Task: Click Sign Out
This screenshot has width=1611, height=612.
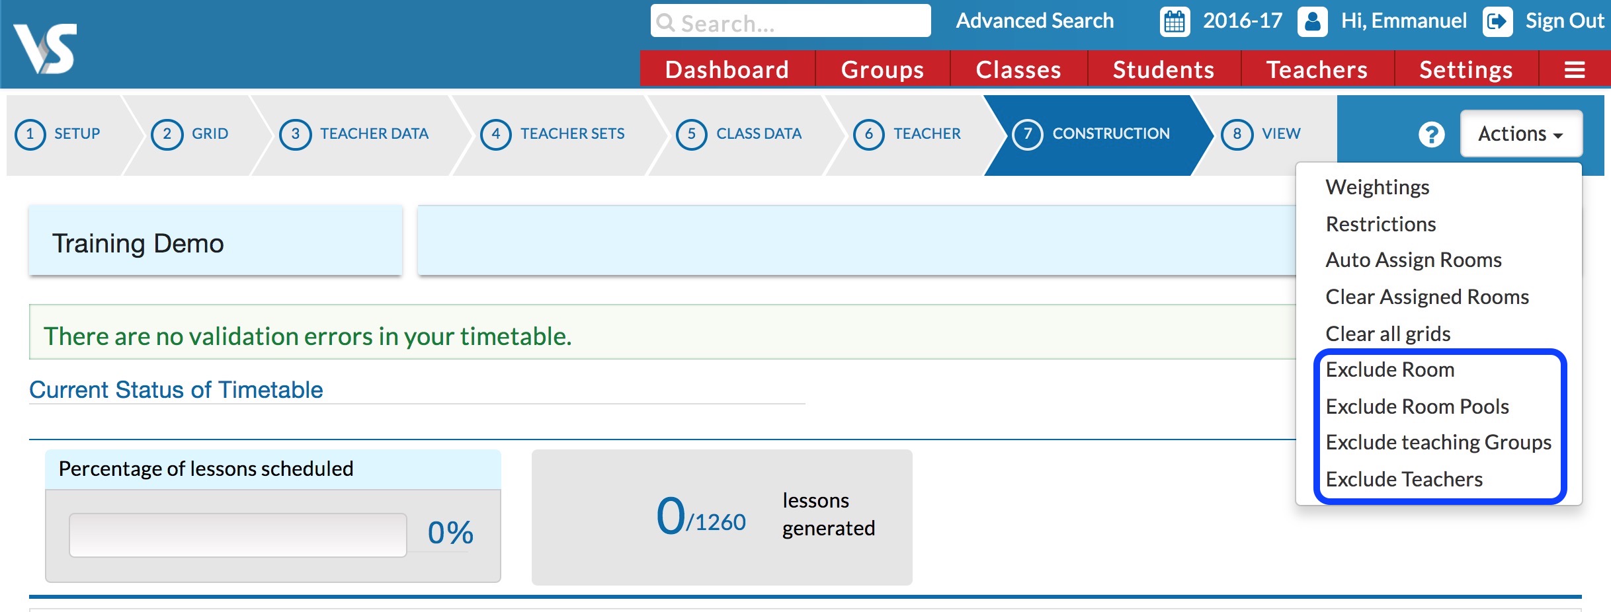Action: pyautogui.click(x=1564, y=21)
